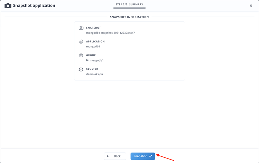259x163 pixels.
Task: Click the folder icon before group mongodb1
Action: click(x=87, y=60)
